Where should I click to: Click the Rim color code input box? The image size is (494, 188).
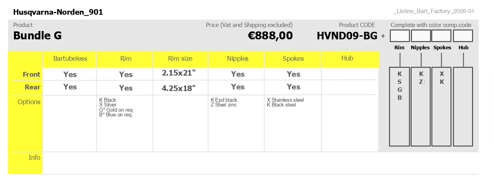tap(400, 36)
